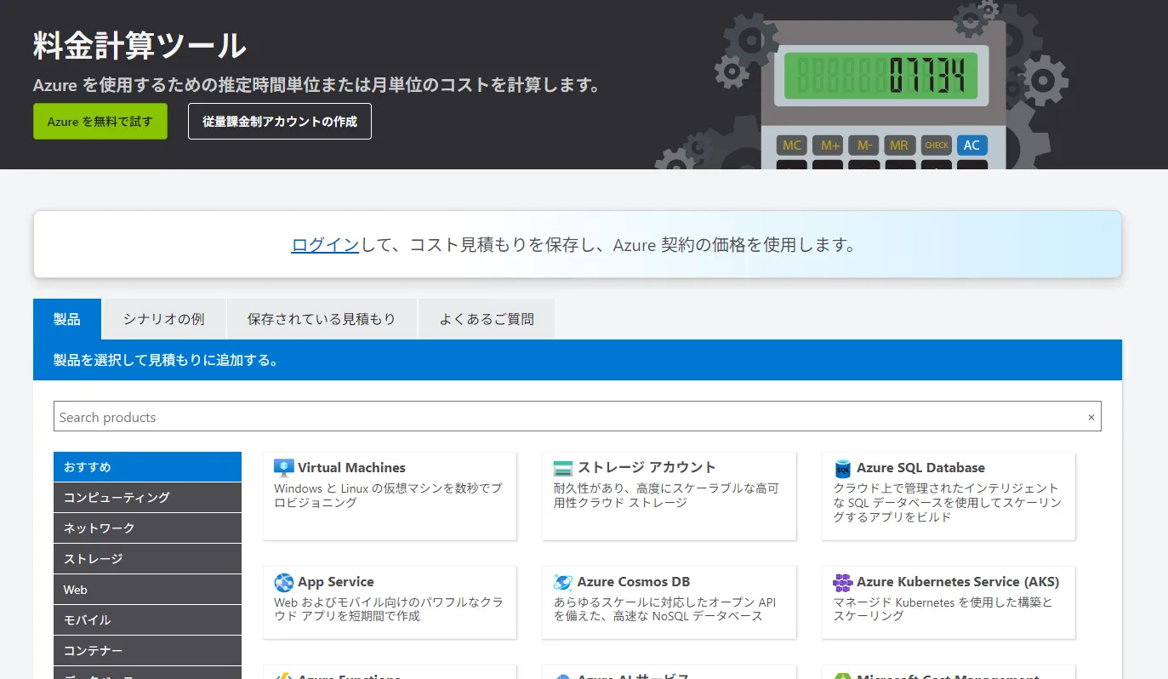Click the App Service icon
This screenshot has height=679, width=1168.
pyautogui.click(x=284, y=582)
